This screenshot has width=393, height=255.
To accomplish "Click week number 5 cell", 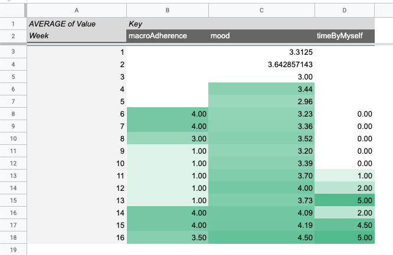I will tap(77, 101).
